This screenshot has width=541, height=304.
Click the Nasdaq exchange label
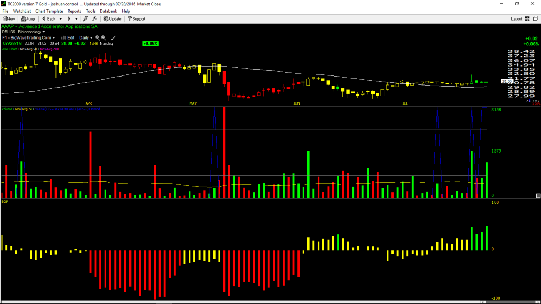(106, 43)
